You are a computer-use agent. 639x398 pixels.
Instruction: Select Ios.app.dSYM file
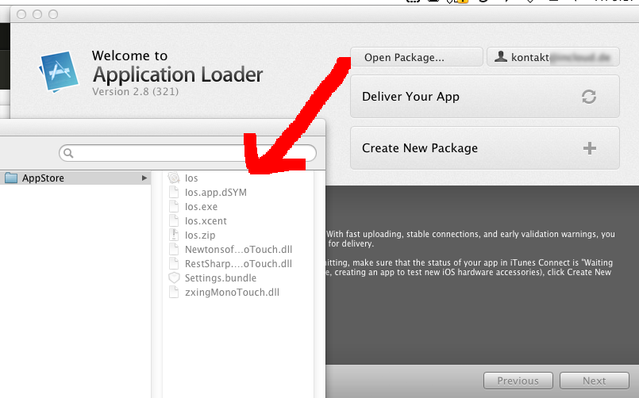point(215,193)
